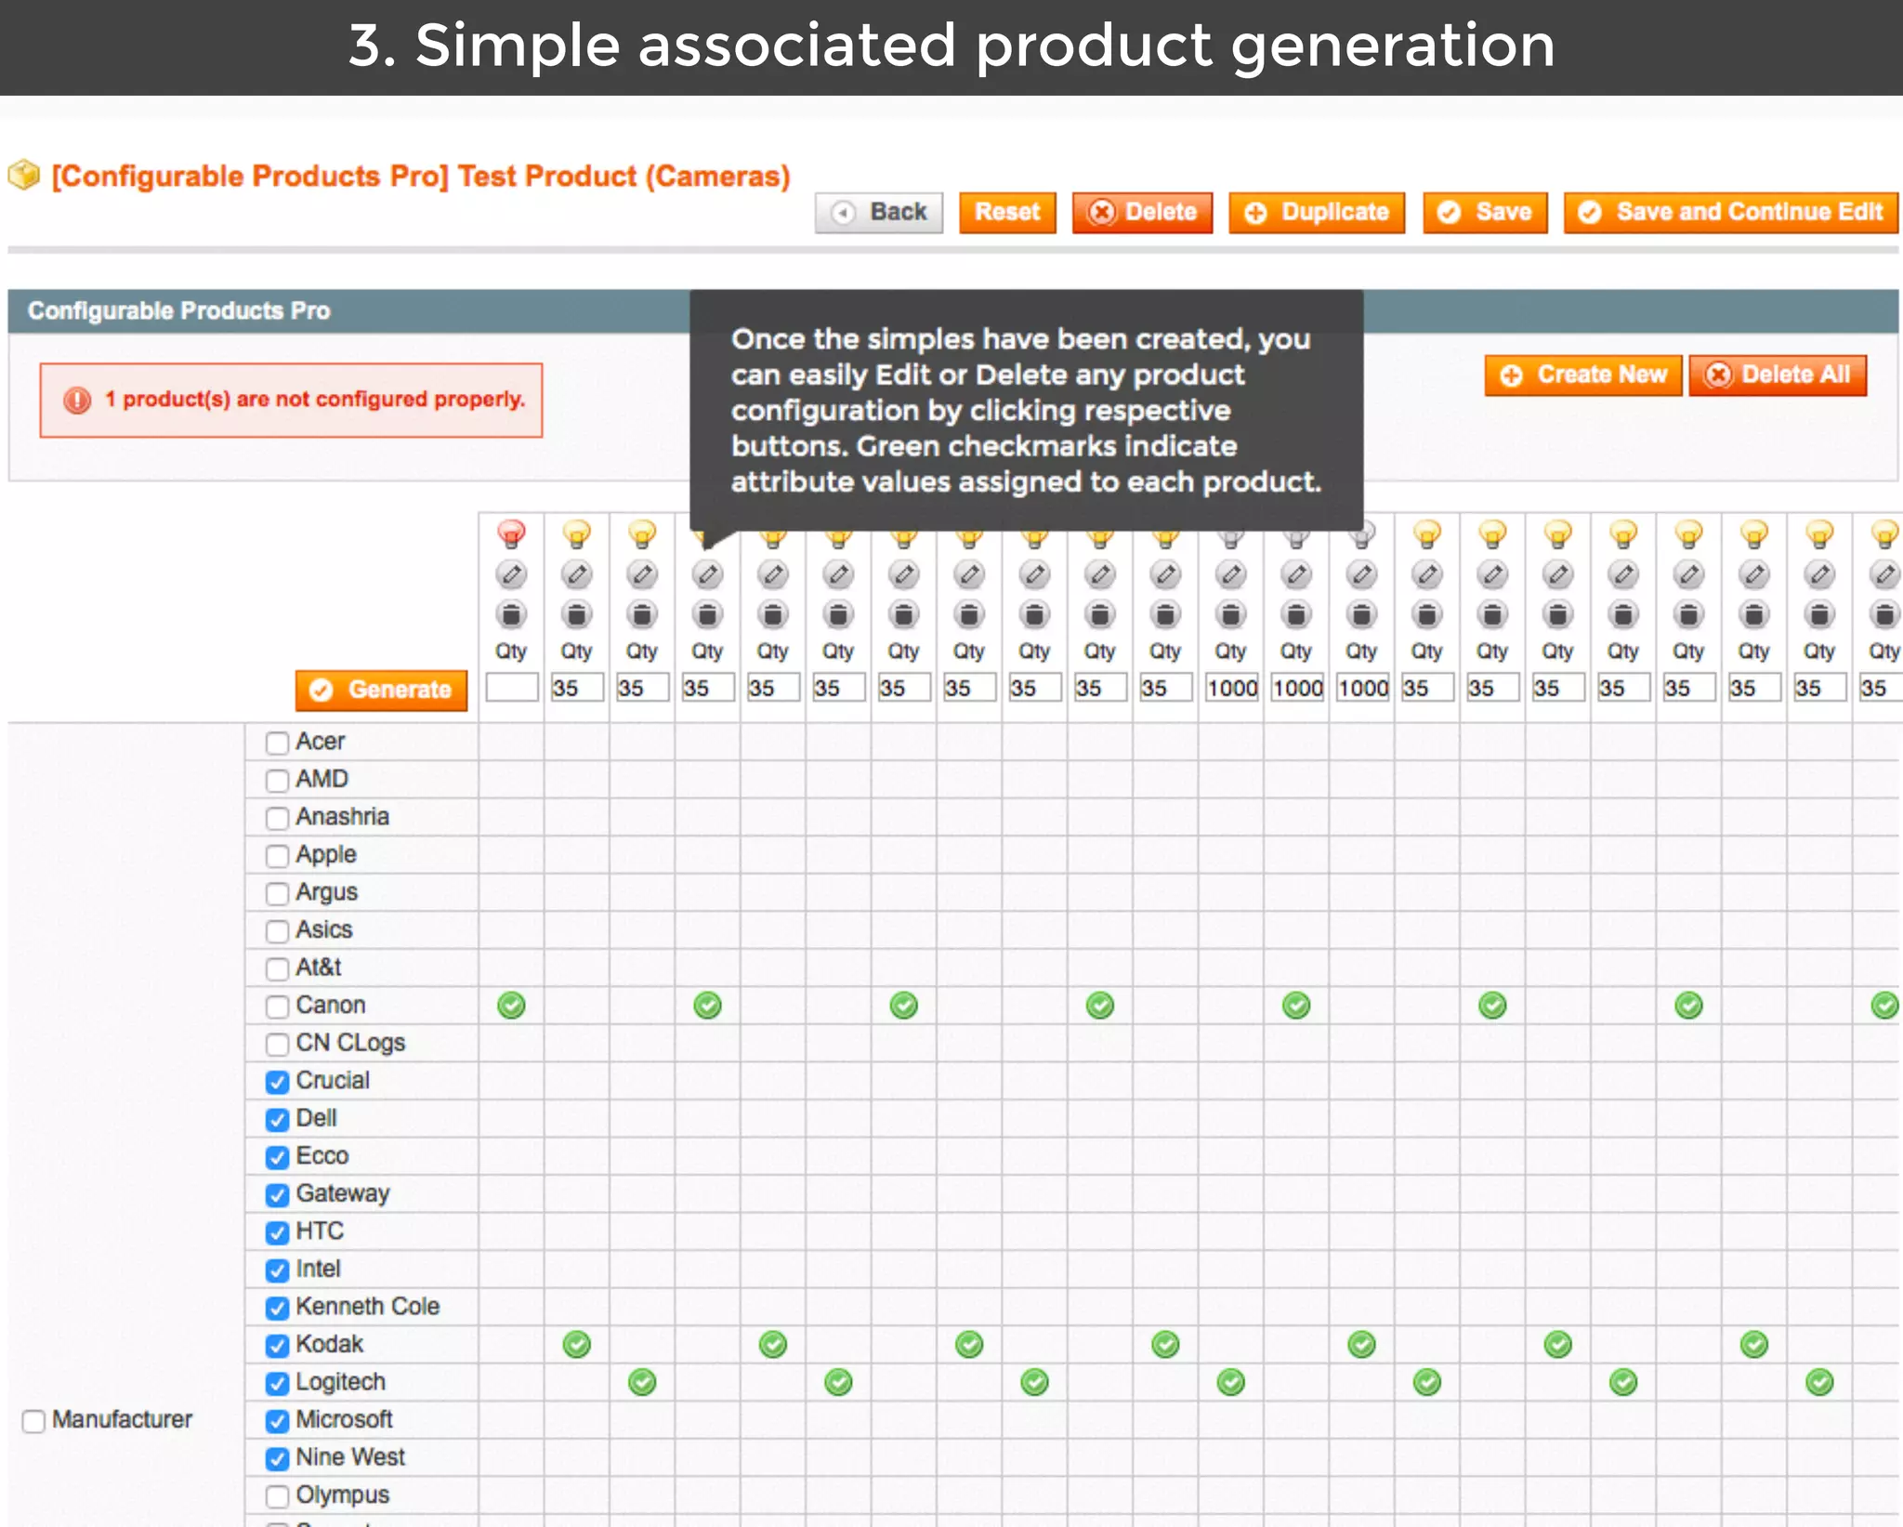Toggle the Kodak checkbox off
The width and height of the screenshot is (1903, 1527).
277,1345
